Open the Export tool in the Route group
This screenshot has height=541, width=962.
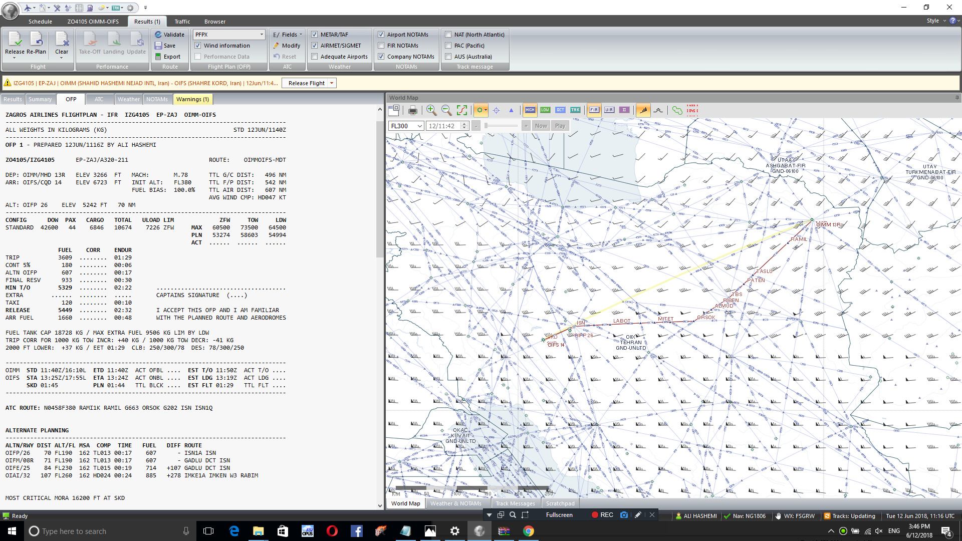coord(170,56)
